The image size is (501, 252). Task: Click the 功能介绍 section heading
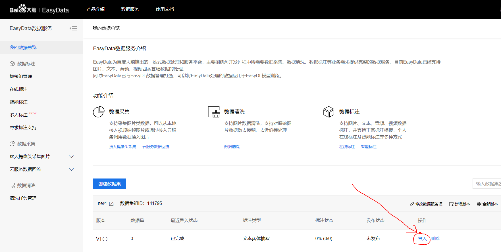click(103, 96)
